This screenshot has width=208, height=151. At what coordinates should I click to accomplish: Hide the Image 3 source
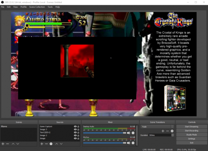75,129
